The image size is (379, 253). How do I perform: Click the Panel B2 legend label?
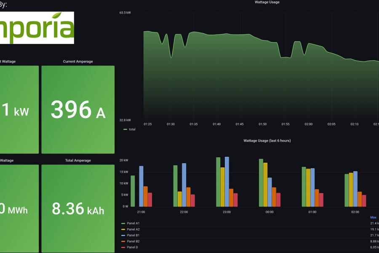[133, 241]
